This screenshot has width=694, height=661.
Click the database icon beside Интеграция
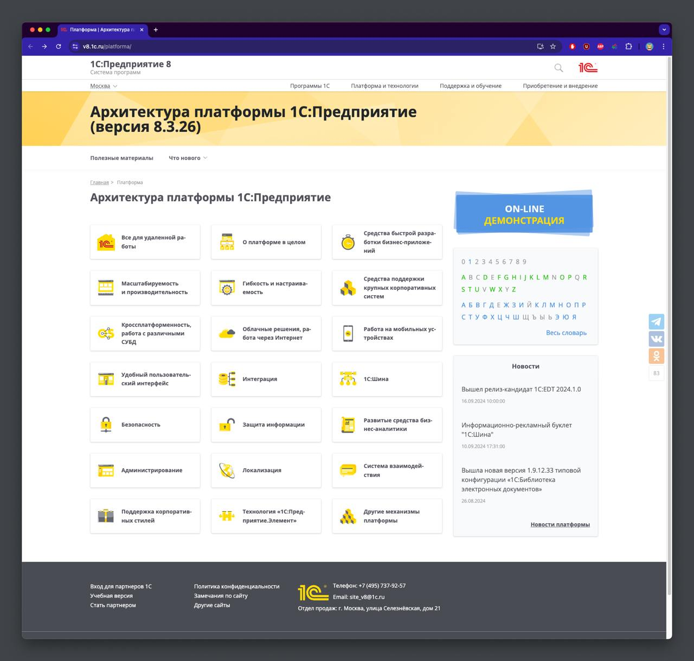[x=227, y=379]
